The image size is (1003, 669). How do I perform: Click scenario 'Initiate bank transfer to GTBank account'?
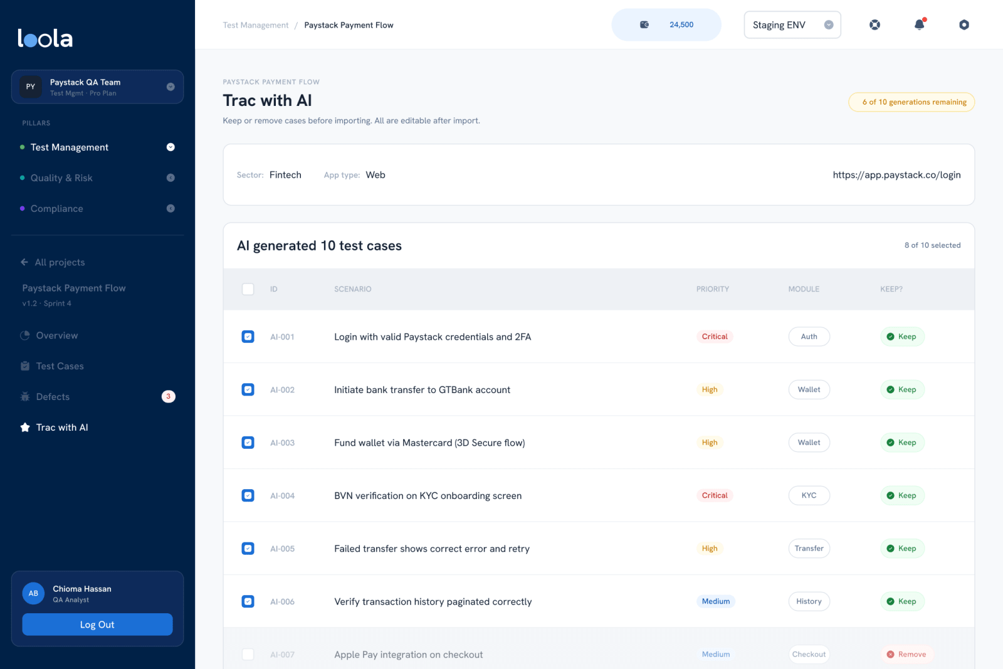coord(422,389)
